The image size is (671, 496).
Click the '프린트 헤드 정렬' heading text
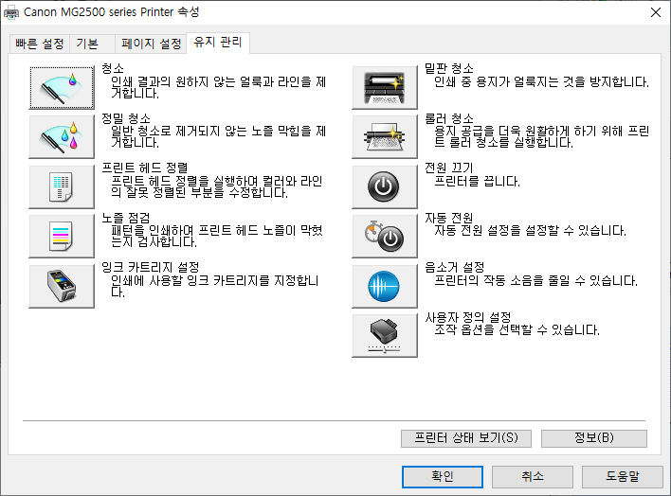click(x=145, y=168)
